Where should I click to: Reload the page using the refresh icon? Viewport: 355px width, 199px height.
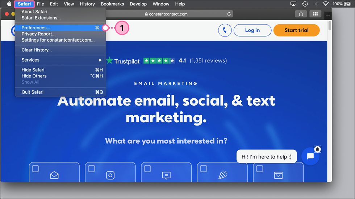click(229, 14)
